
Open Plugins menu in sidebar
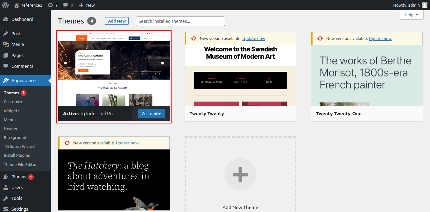tap(18, 177)
